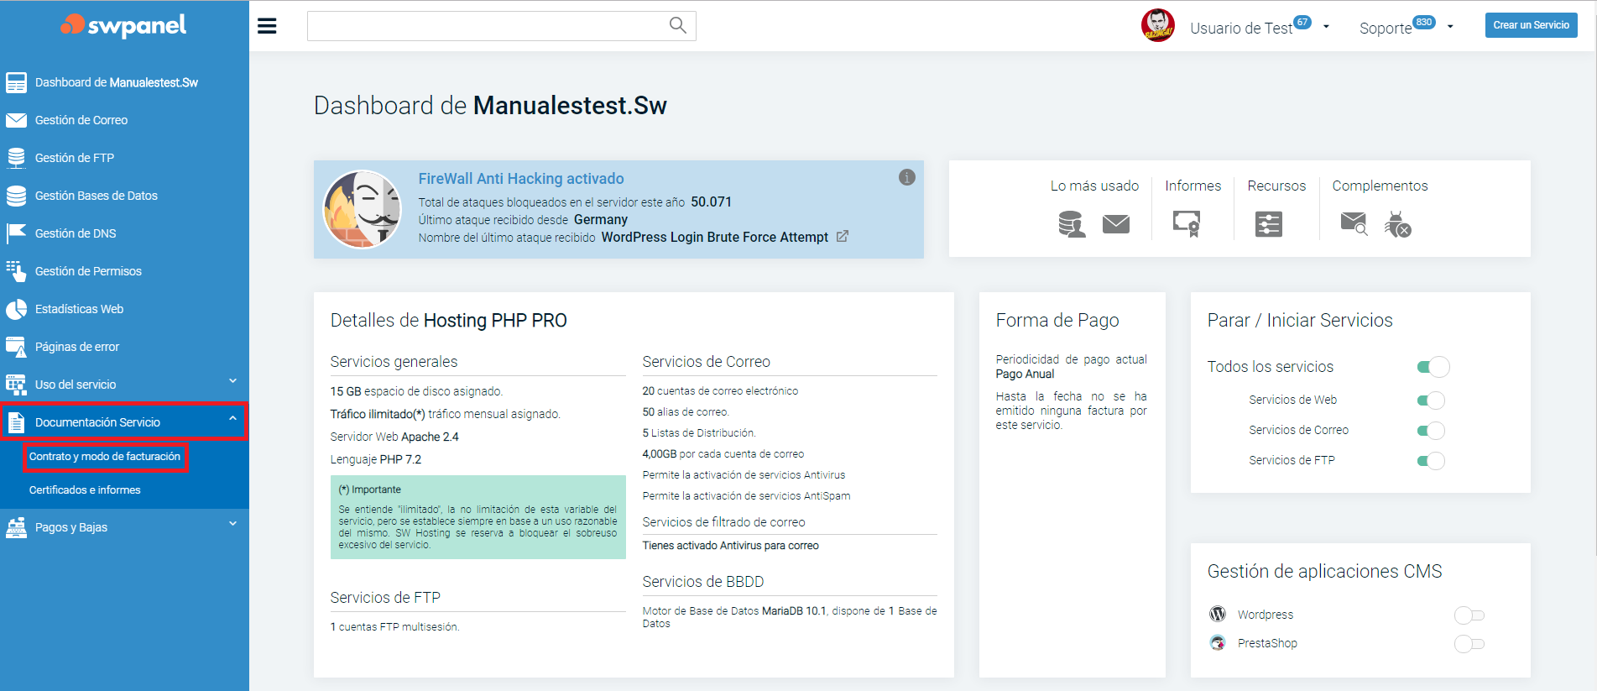This screenshot has width=1597, height=691.
Task: Enable the Wordpress CMS toggle
Action: pos(1469,615)
